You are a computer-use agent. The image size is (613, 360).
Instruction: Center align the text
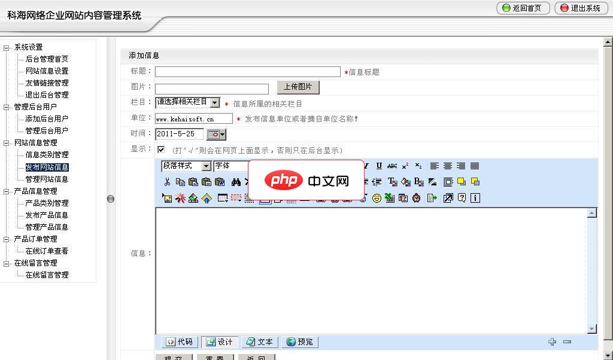pos(448,166)
